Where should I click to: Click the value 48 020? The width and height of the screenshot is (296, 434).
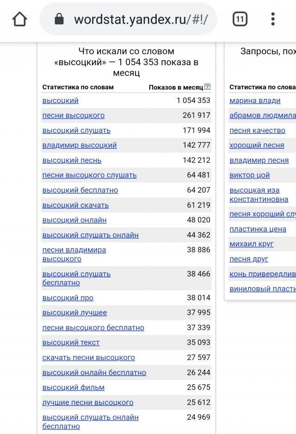198,220
